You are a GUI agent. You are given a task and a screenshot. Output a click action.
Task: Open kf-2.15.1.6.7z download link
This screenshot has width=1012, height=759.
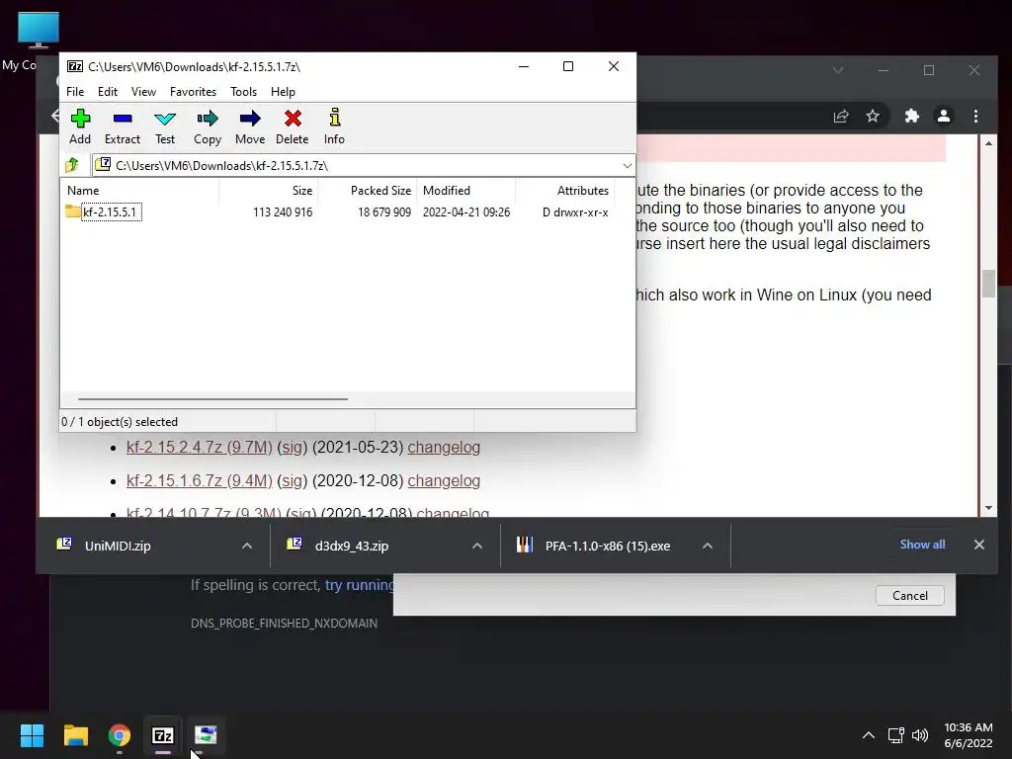click(x=200, y=480)
